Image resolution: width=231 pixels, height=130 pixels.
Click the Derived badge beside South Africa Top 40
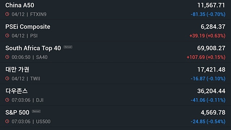click(x=68, y=47)
